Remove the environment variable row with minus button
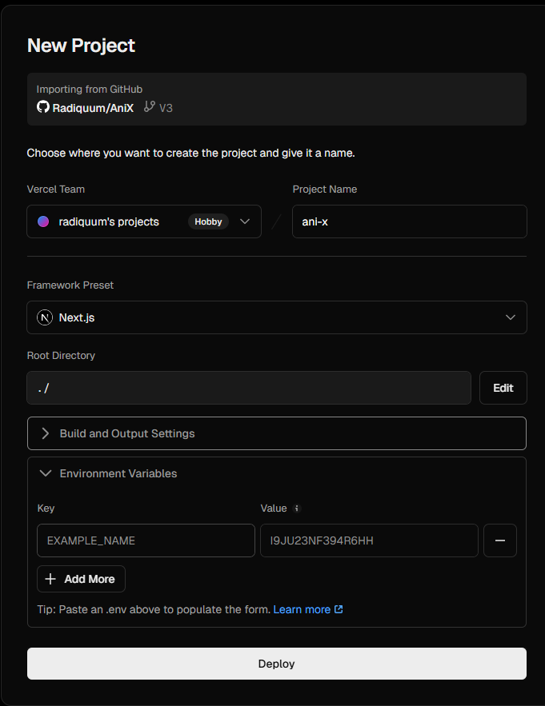This screenshot has width=545, height=706. coord(500,540)
